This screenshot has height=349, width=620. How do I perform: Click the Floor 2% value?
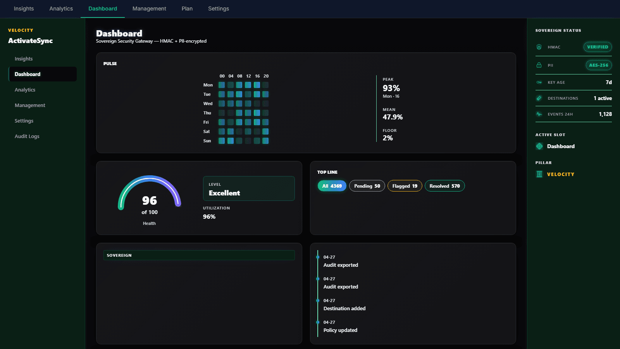pos(388,138)
